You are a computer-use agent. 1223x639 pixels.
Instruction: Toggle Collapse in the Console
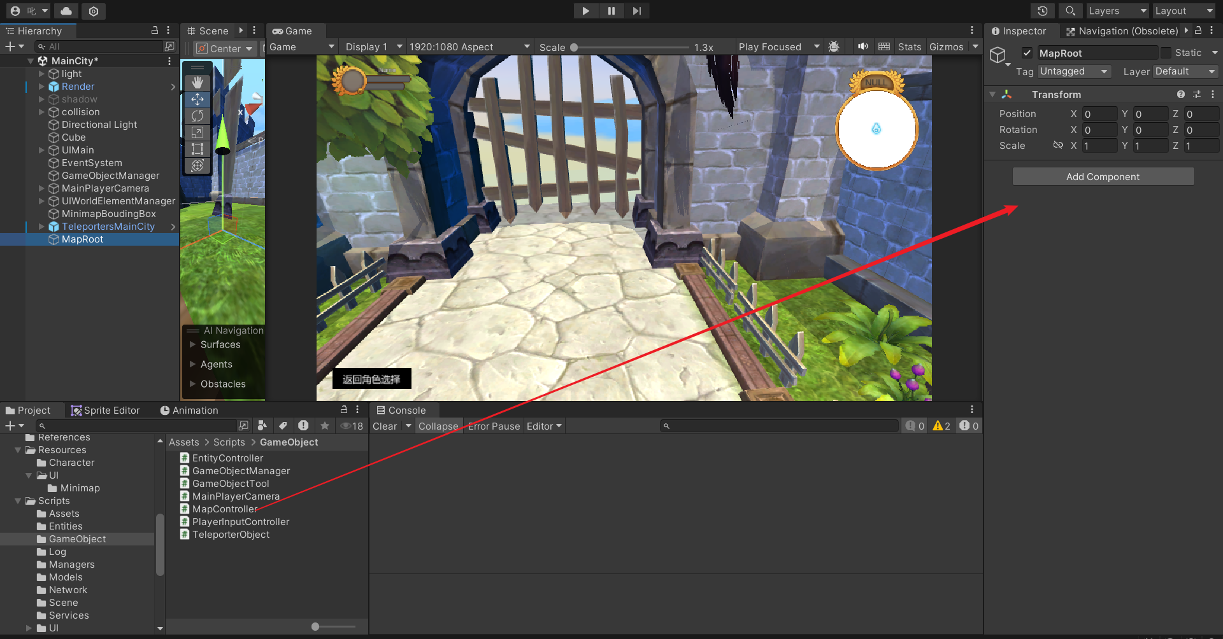438,426
